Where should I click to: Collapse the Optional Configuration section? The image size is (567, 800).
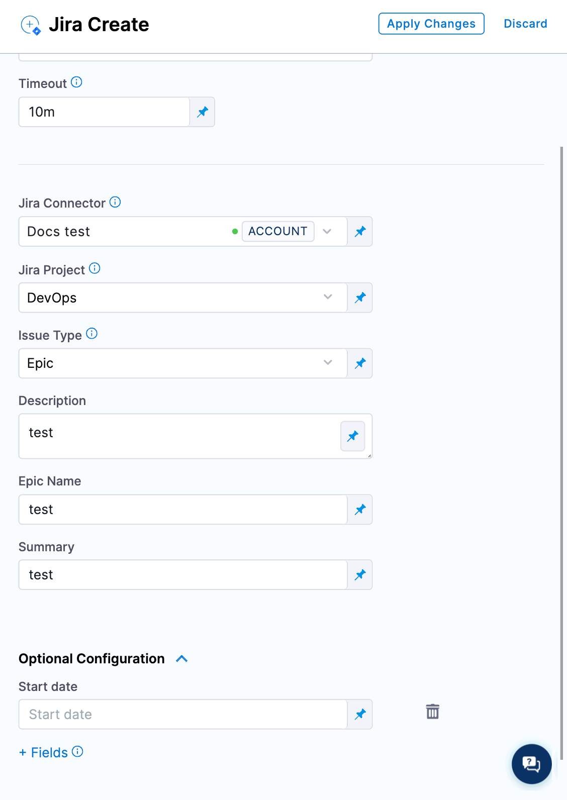coord(182,659)
